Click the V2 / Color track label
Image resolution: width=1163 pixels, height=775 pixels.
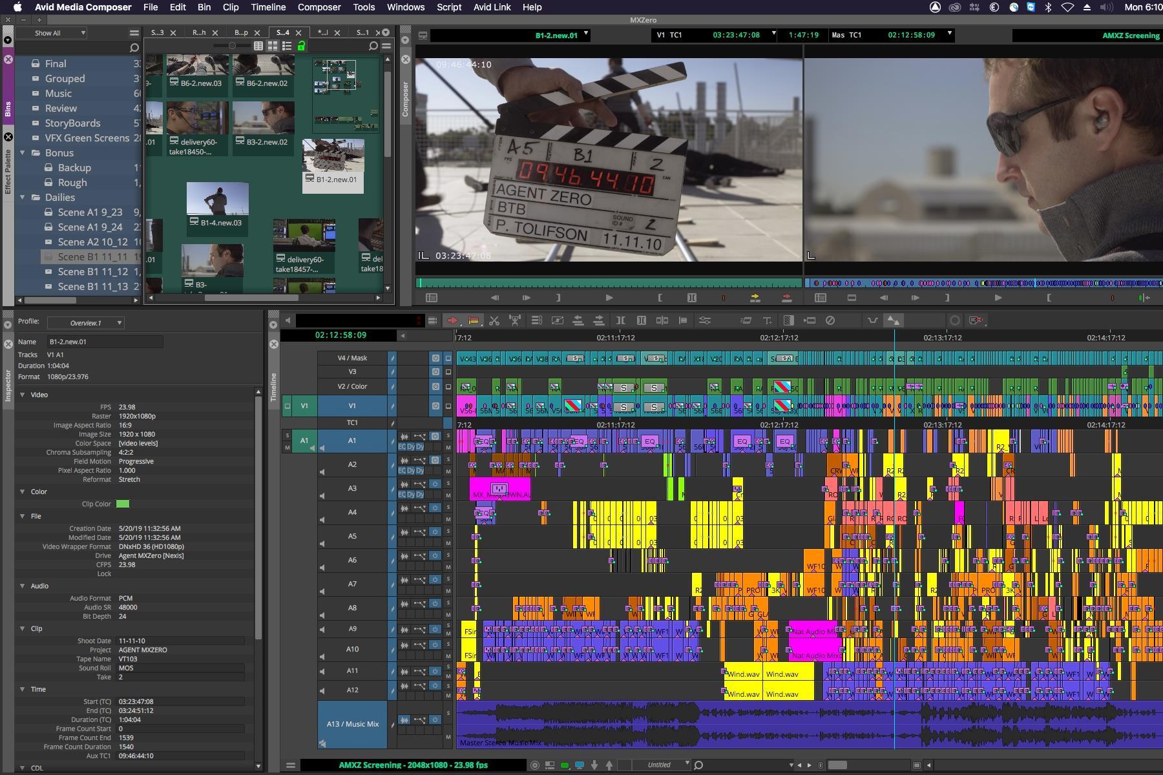(x=352, y=386)
